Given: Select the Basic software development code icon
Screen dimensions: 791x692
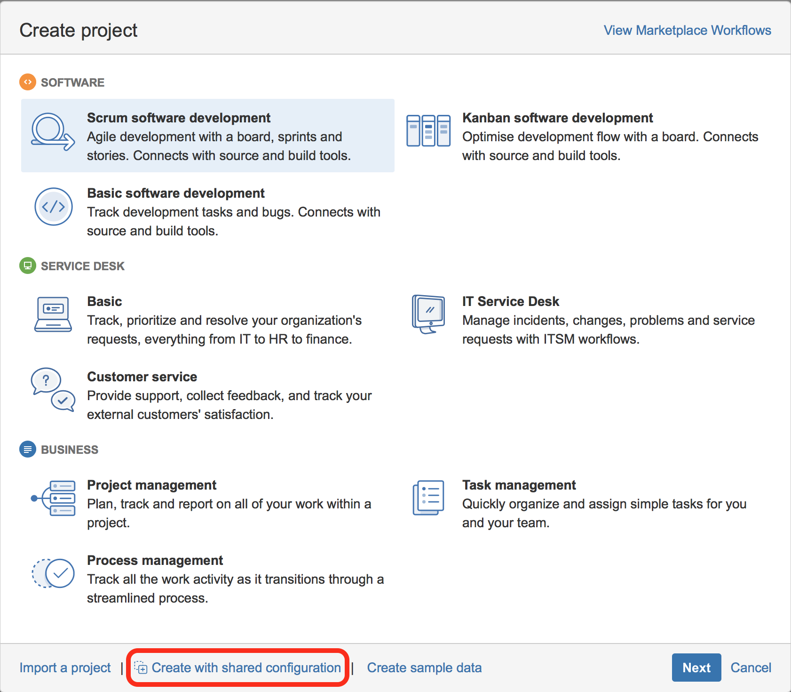Looking at the screenshot, I should pos(53,206).
